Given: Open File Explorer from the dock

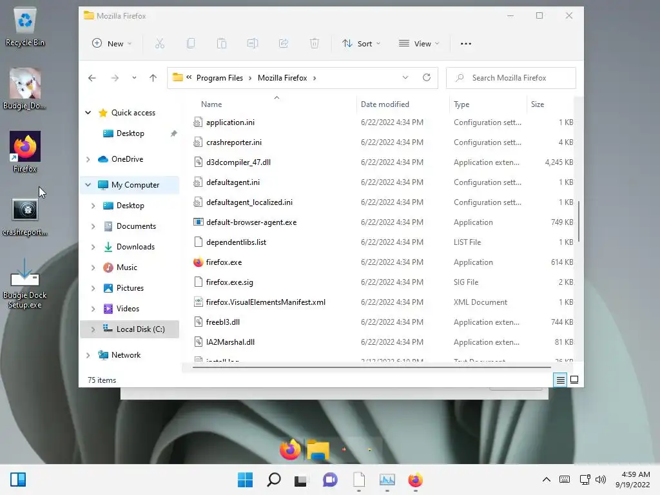Looking at the screenshot, I should [x=318, y=449].
